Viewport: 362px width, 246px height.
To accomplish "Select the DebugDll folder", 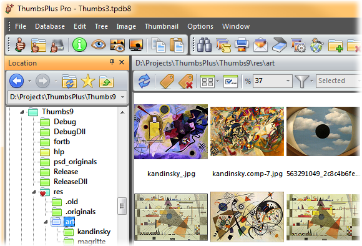I will (x=69, y=132).
